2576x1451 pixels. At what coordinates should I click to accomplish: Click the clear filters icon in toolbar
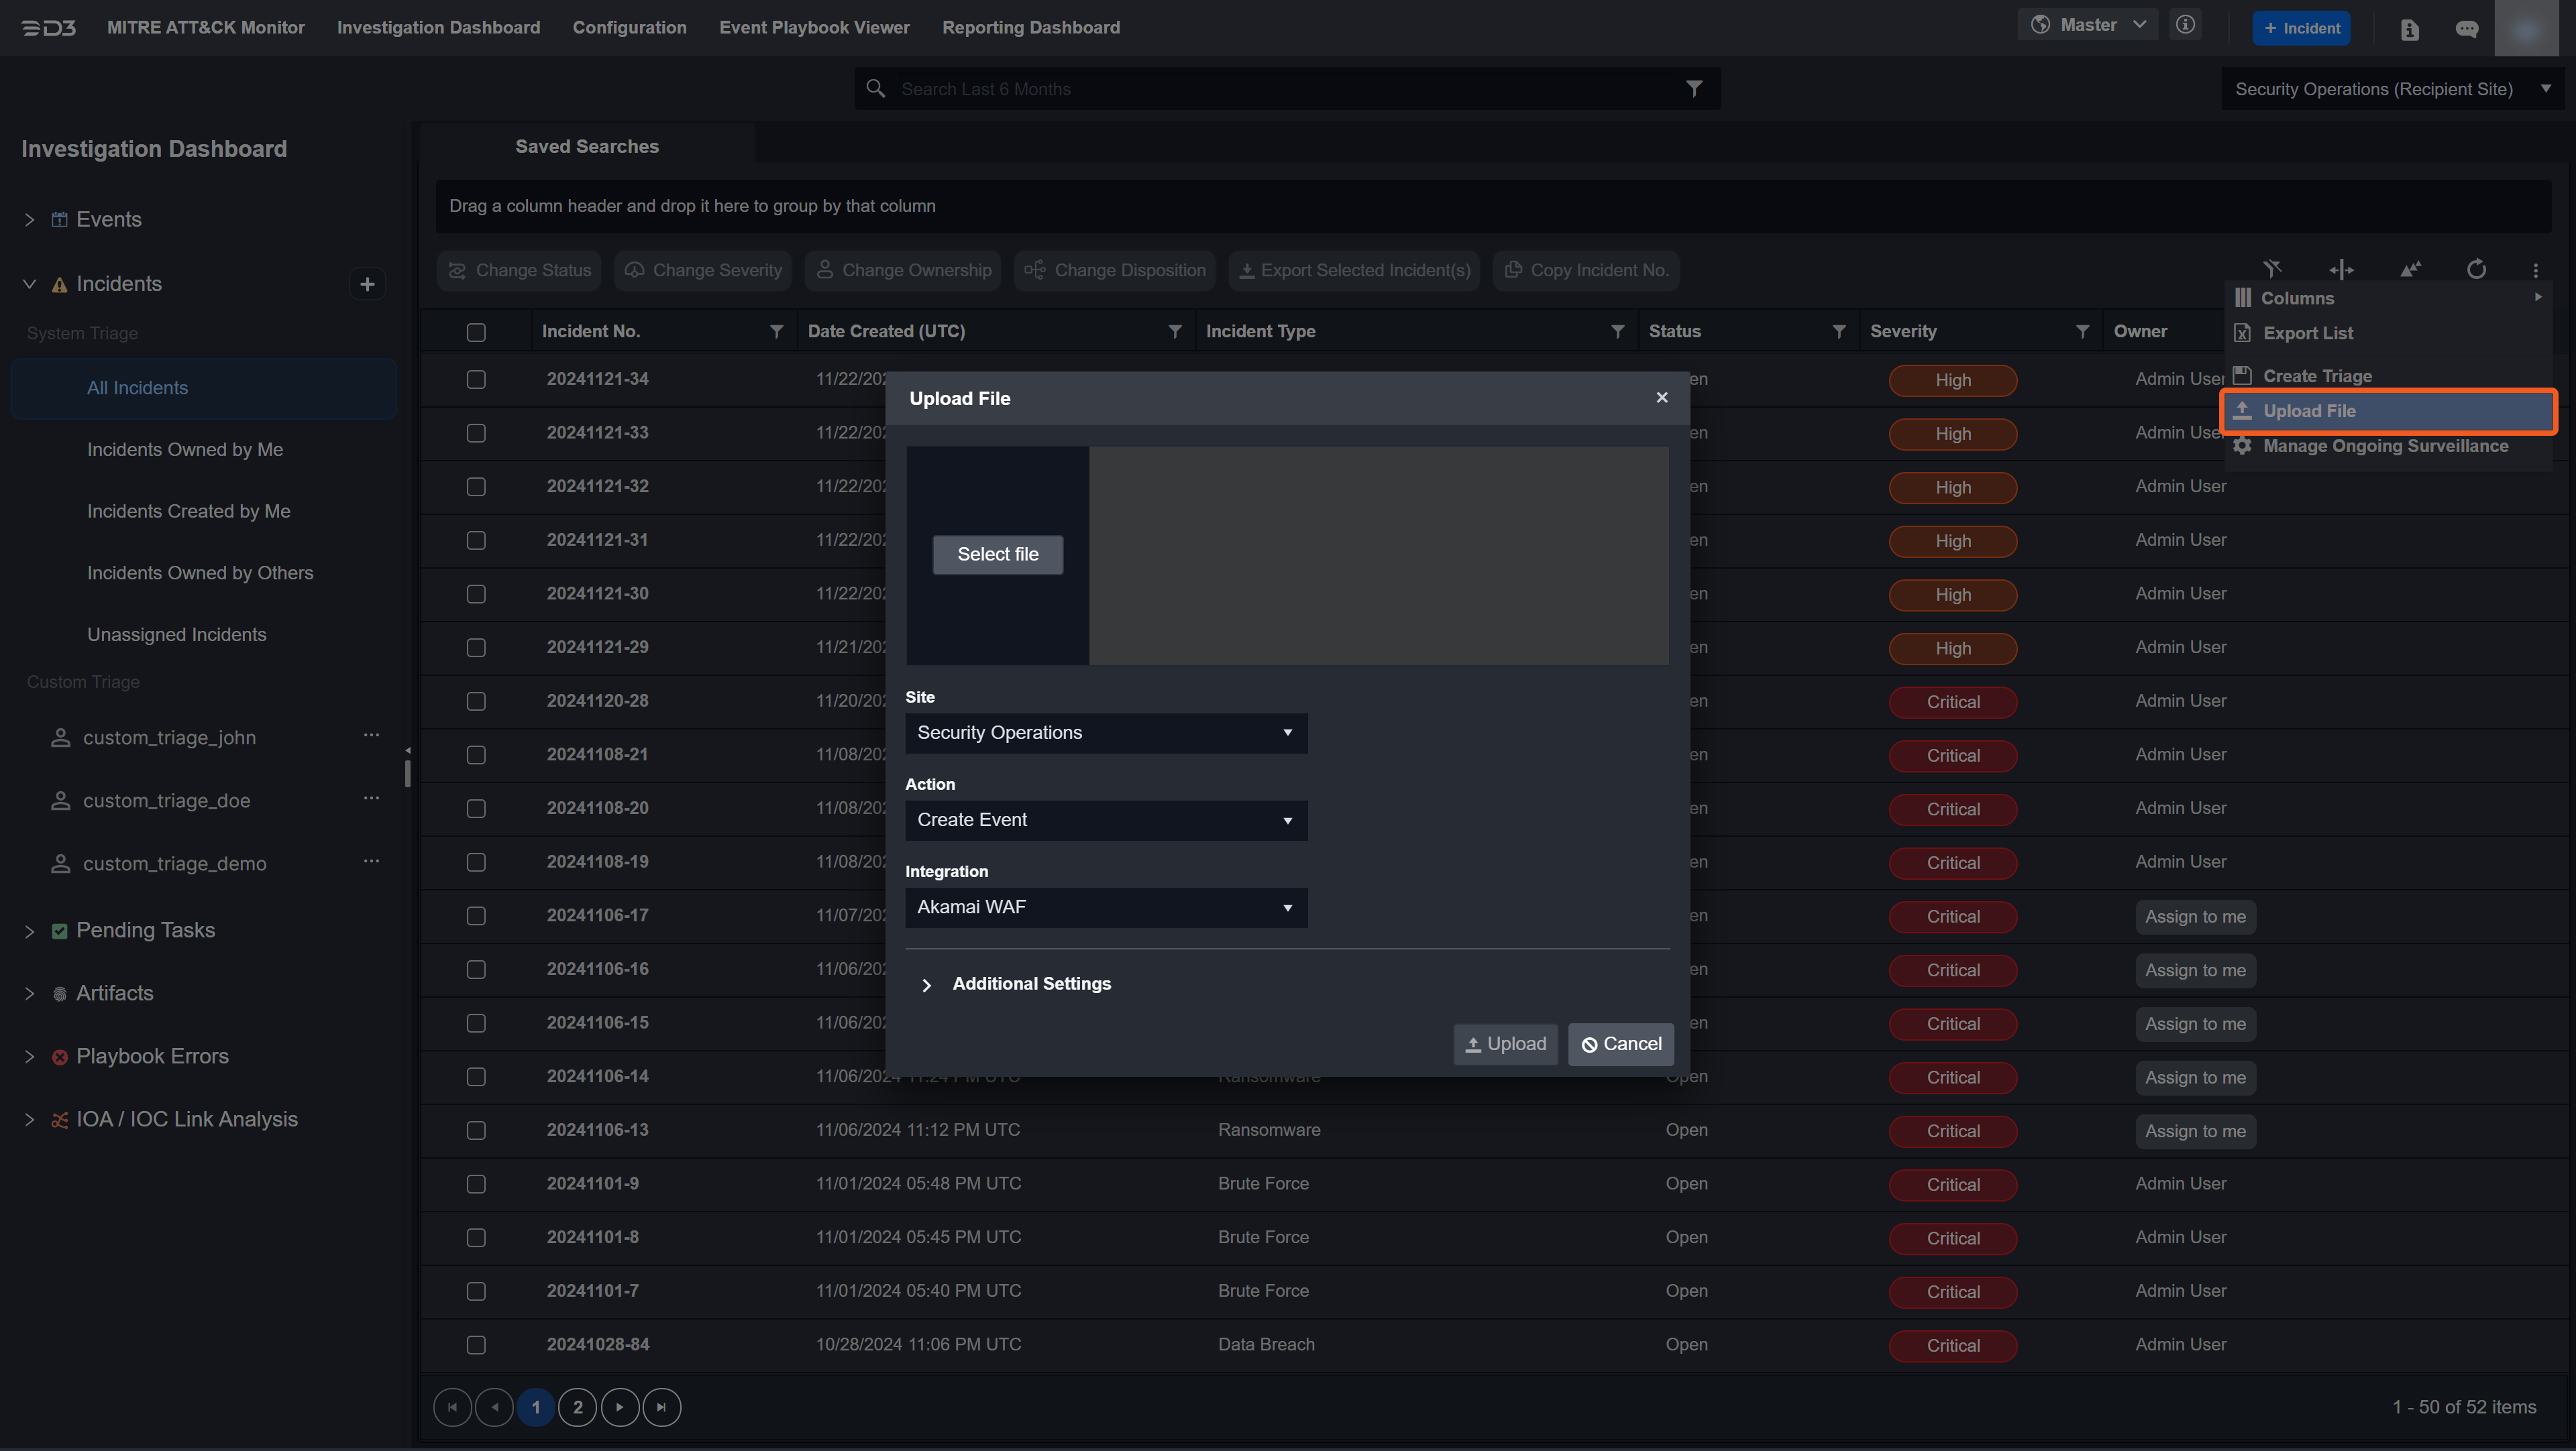coord(2272,269)
